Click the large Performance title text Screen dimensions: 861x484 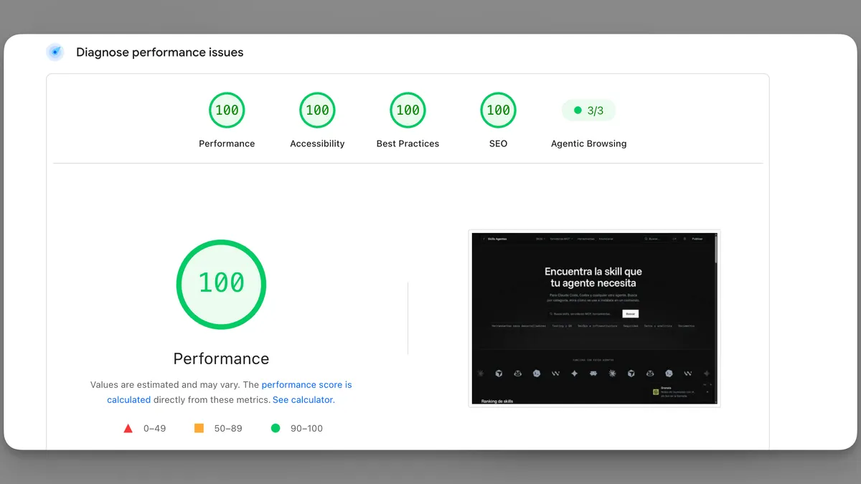click(221, 359)
